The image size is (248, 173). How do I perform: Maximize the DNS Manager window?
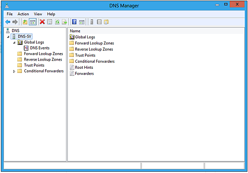[226, 4]
